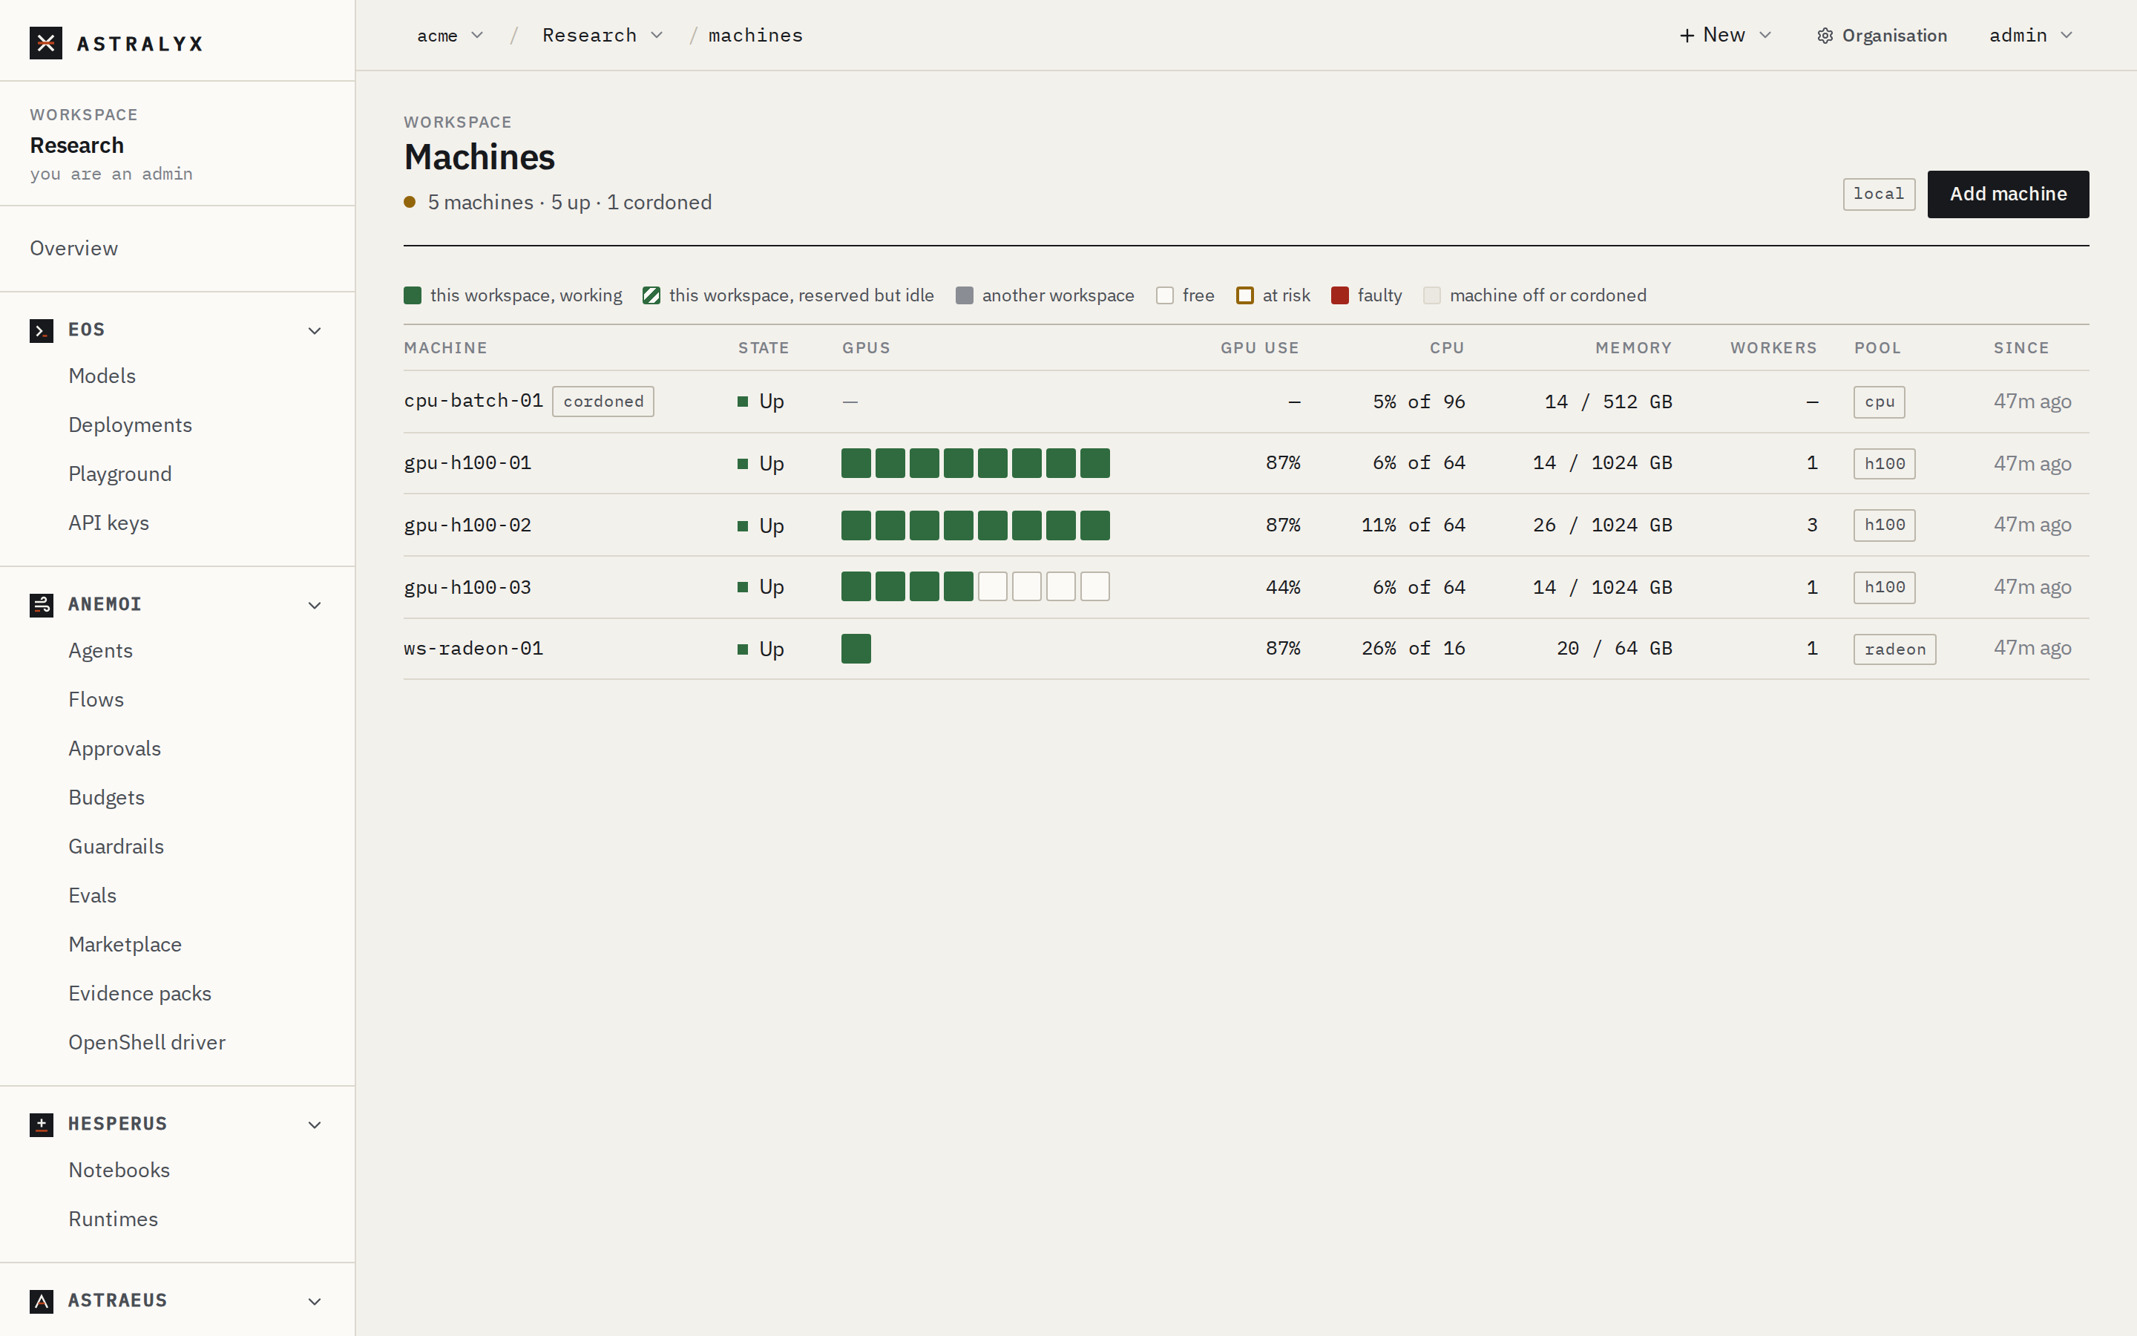Open Guardrails under Anemoi

point(116,848)
